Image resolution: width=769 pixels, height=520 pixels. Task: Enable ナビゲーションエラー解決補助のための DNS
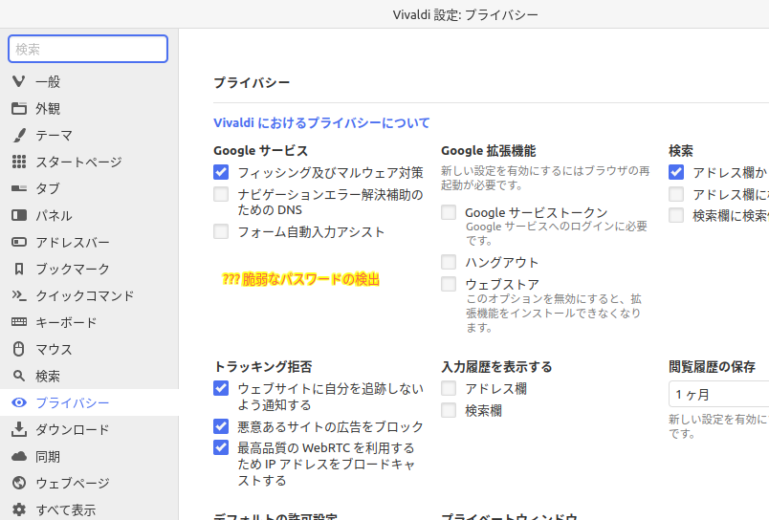pyautogui.click(x=221, y=194)
